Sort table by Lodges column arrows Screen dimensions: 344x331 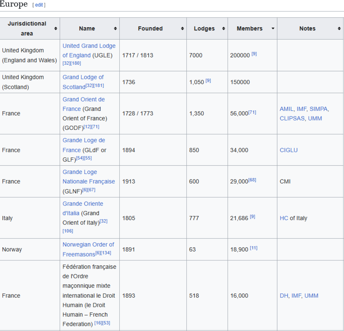tap(224, 29)
